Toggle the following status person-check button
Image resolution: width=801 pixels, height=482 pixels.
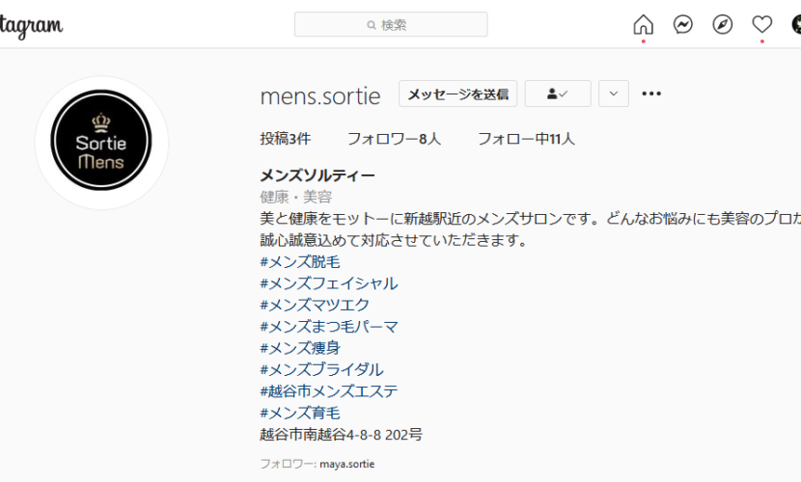click(558, 94)
